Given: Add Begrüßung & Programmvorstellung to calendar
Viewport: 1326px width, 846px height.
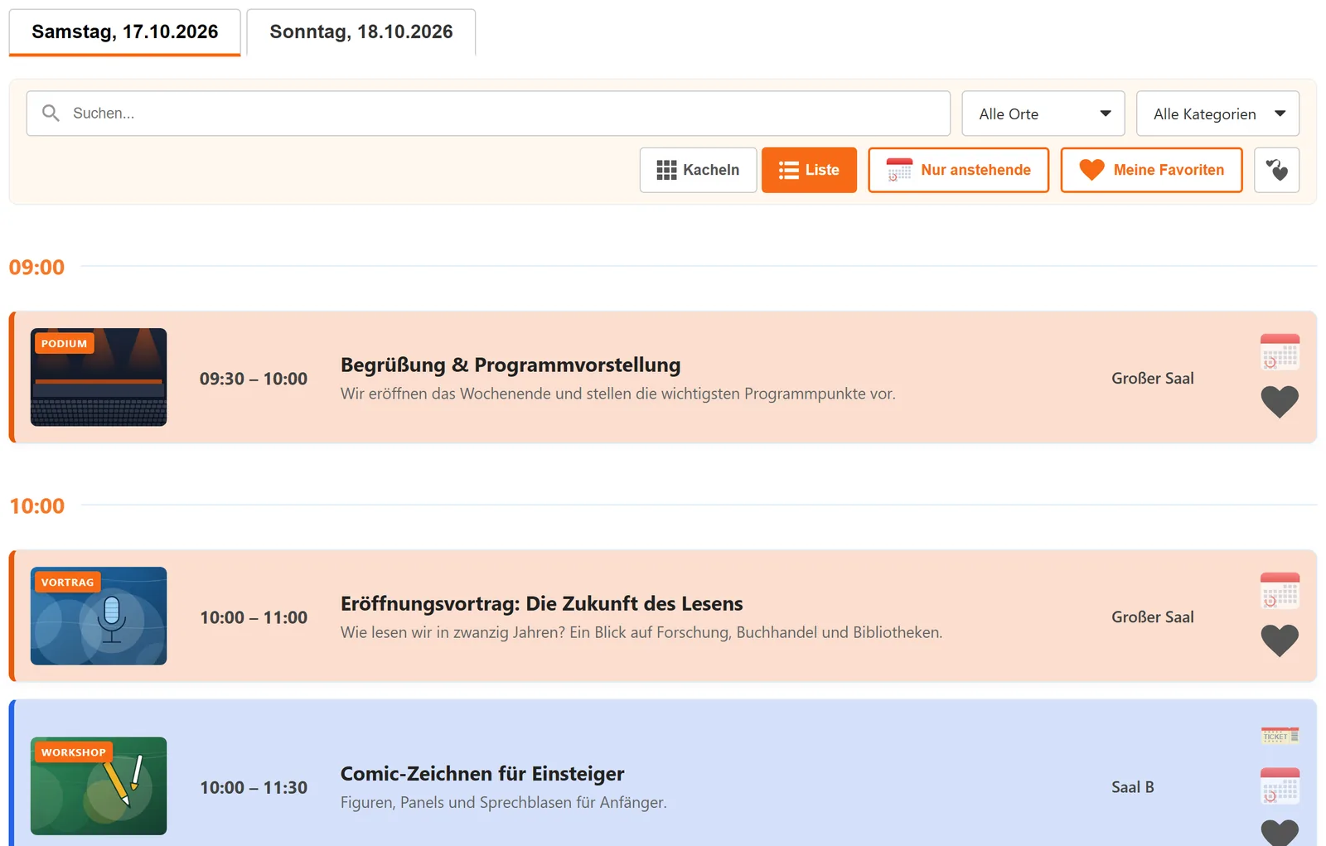Looking at the screenshot, I should 1280,352.
